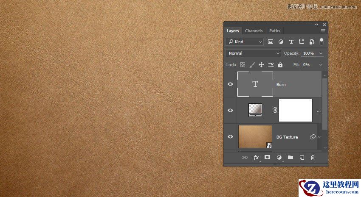Click the layers list scroll up arrow
This screenshot has height=197, width=361.
coord(325,75)
